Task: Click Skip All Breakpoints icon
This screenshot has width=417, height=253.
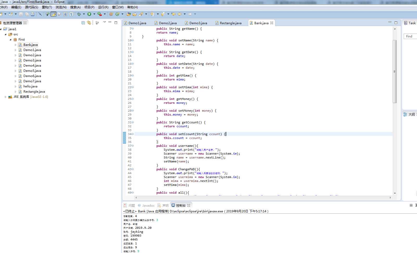Action: tap(40, 14)
